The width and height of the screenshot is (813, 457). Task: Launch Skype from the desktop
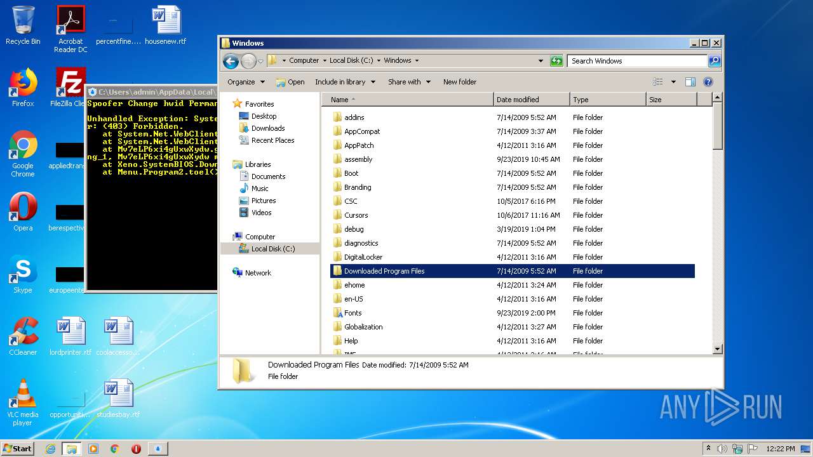pos(23,275)
